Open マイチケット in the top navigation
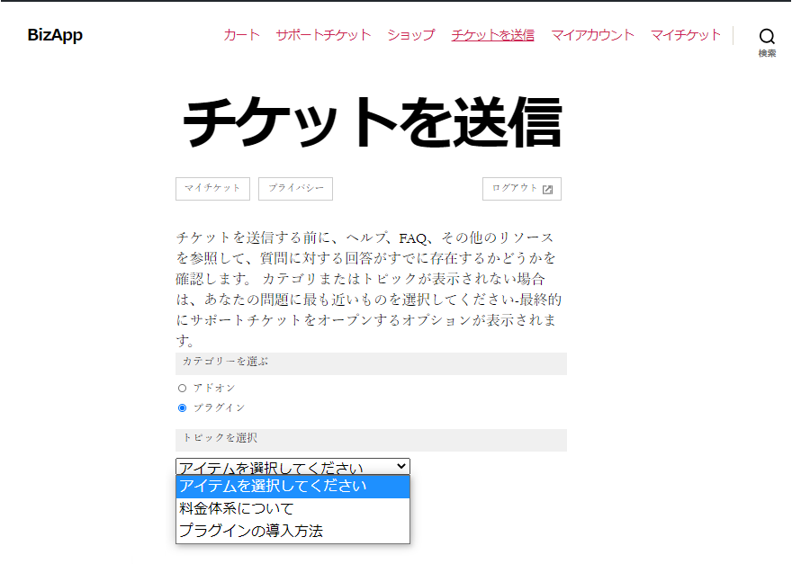 [x=686, y=35]
